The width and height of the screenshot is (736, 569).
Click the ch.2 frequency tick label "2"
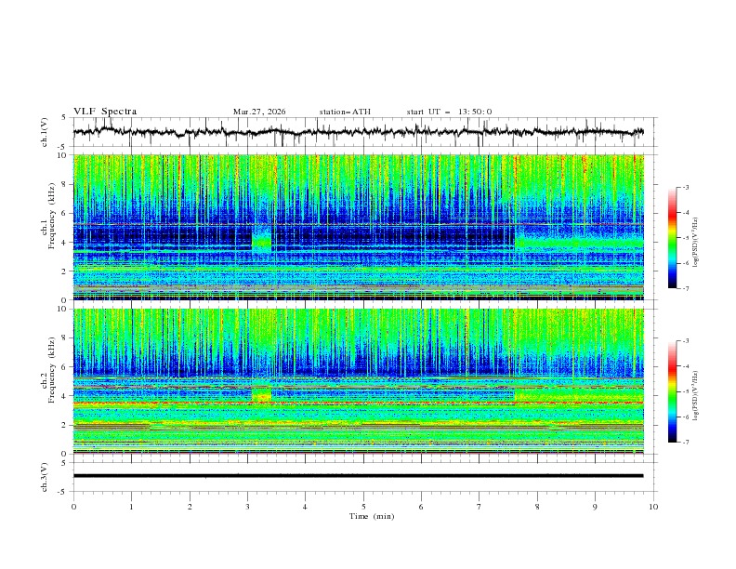coord(65,425)
